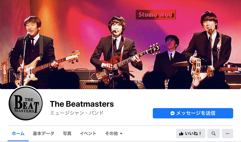Click the thumbs-up icon beside いいね！
The width and height of the screenshot is (241, 142).
tap(181, 133)
